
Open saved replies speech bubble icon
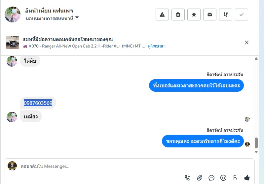pos(211,178)
